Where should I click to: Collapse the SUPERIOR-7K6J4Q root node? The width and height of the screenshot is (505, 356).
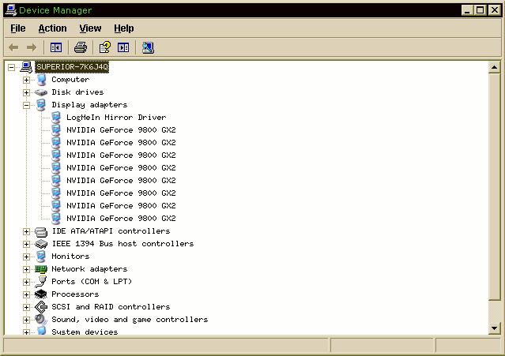pyautogui.click(x=12, y=67)
